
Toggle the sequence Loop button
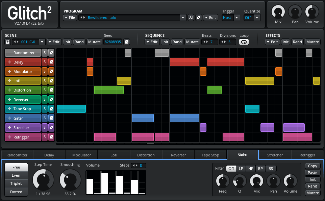click(x=244, y=42)
